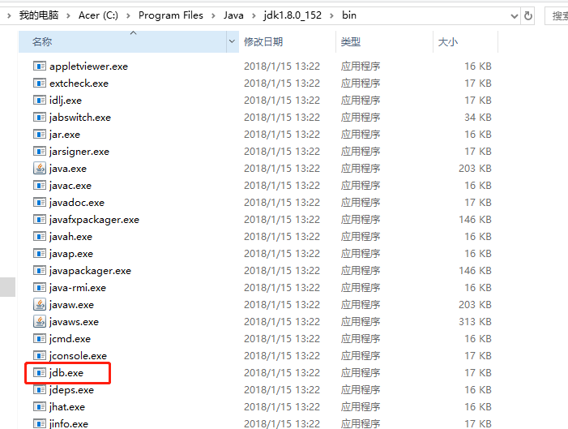Go to Java folder in breadcrumb

point(233,15)
